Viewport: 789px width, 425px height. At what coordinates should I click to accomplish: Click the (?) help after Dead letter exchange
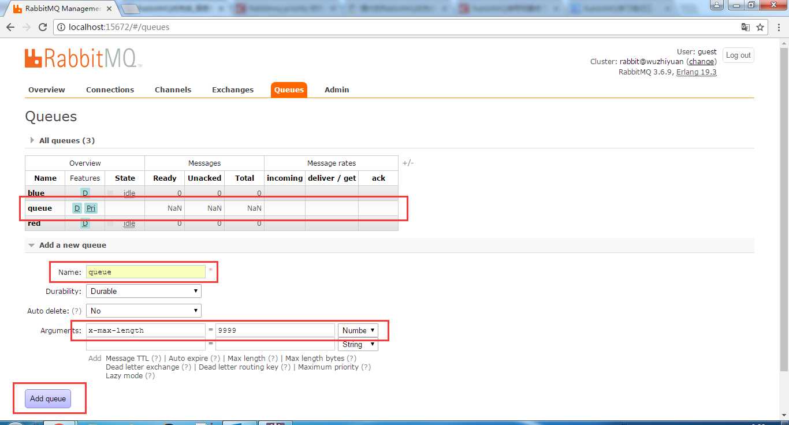[x=186, y=367]
